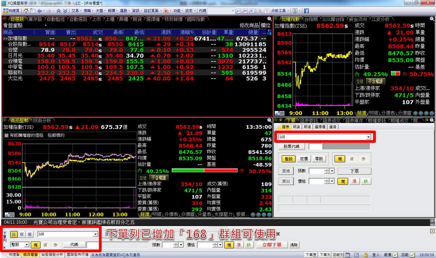Viewport: 436px width, 258px height.
Task: Toggle the 回報 checkbox in status bar
Action: [412, 255]
